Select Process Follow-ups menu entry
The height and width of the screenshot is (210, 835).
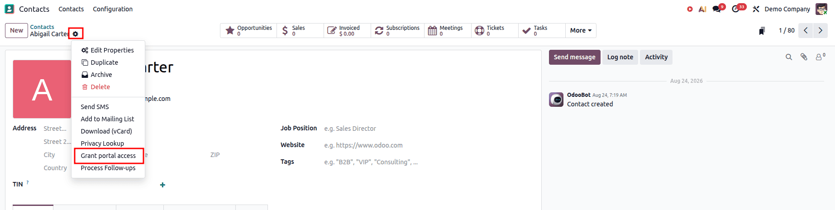108,168
